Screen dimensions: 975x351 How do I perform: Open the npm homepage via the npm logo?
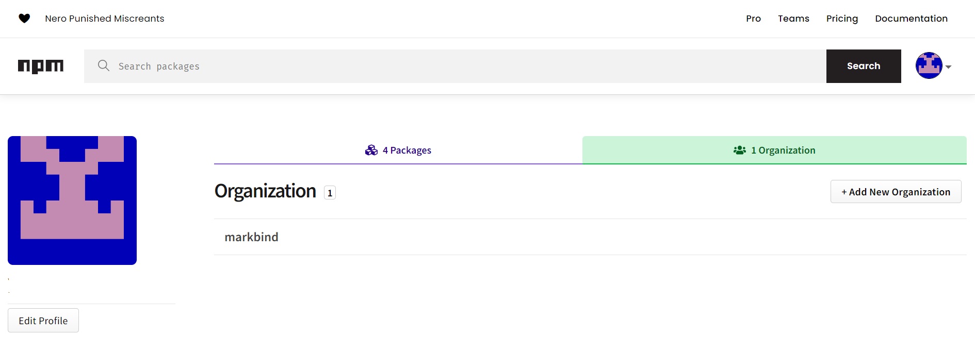[41, 66]
